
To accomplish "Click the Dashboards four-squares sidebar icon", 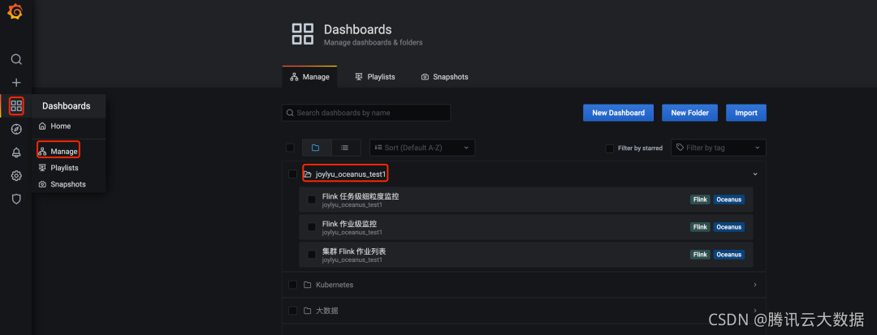I will [16, 105].
